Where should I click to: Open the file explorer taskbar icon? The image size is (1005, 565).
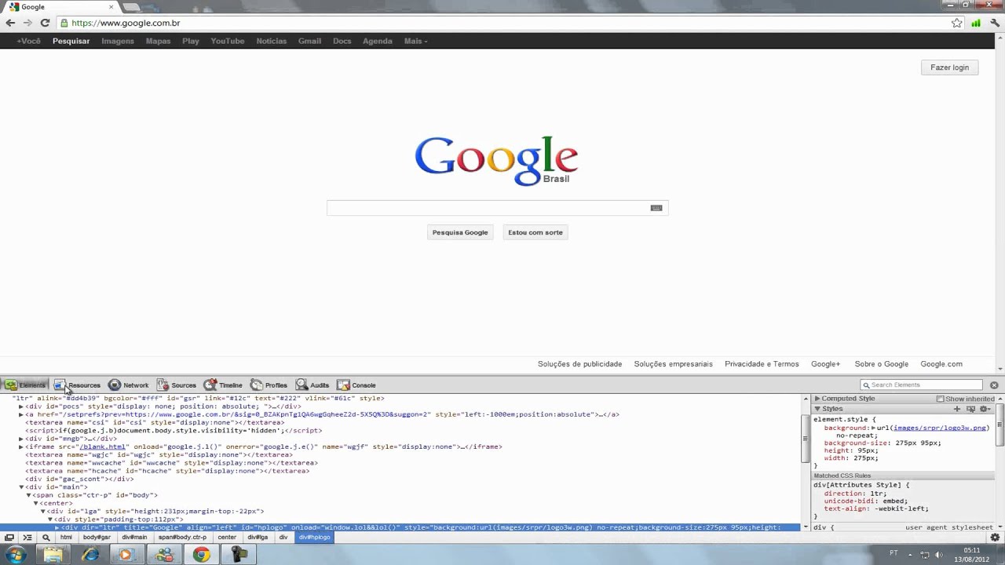pyautogui.click(x=53, y=555)
